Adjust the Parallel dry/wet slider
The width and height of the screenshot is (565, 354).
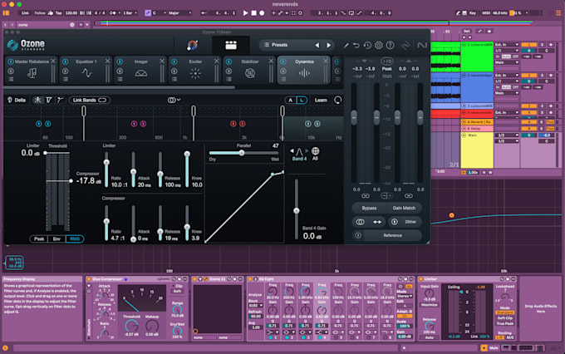coord(242,153)
